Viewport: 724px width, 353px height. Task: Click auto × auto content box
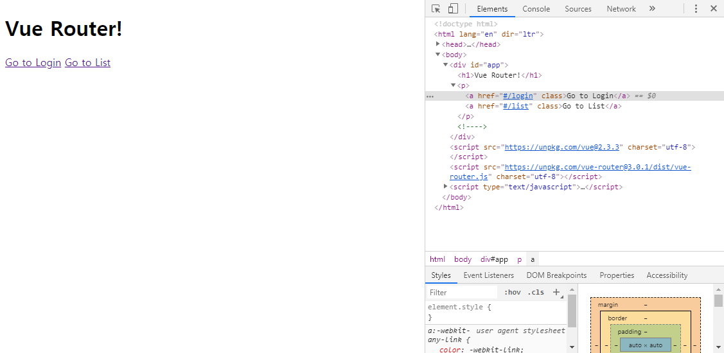(645, 345)
